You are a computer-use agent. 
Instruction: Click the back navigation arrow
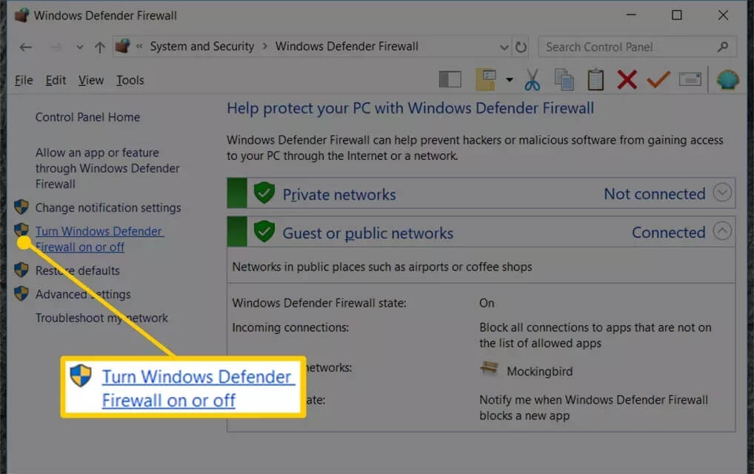tap(24, 47)
